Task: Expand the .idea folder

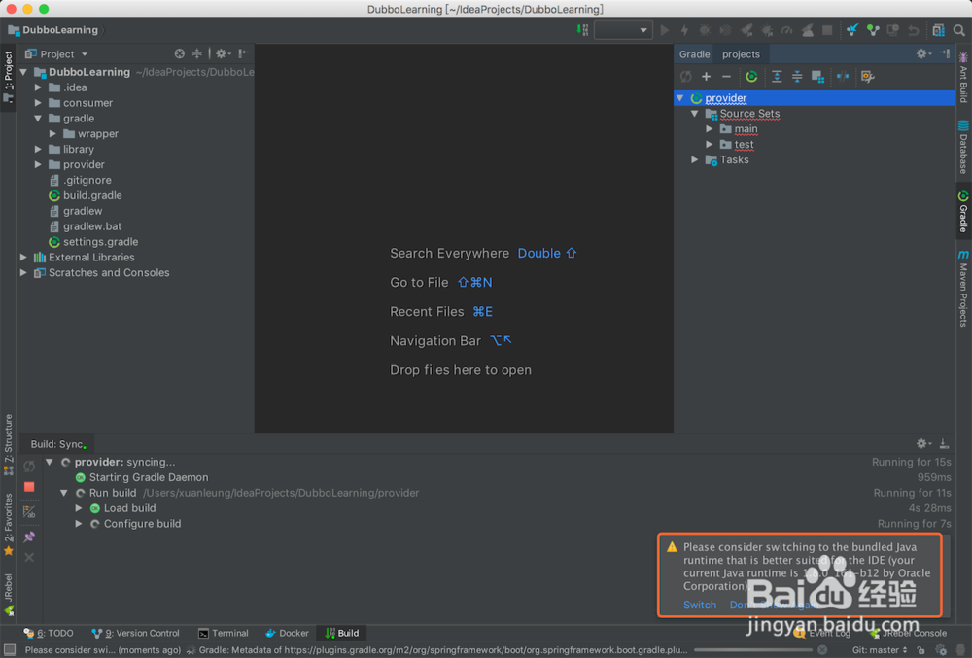Action: [x=39, y=87]
